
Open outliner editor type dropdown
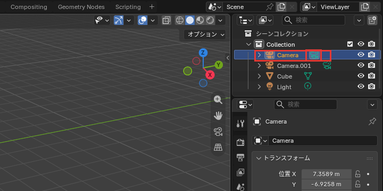pyautogui.click(x=245, y=21)
